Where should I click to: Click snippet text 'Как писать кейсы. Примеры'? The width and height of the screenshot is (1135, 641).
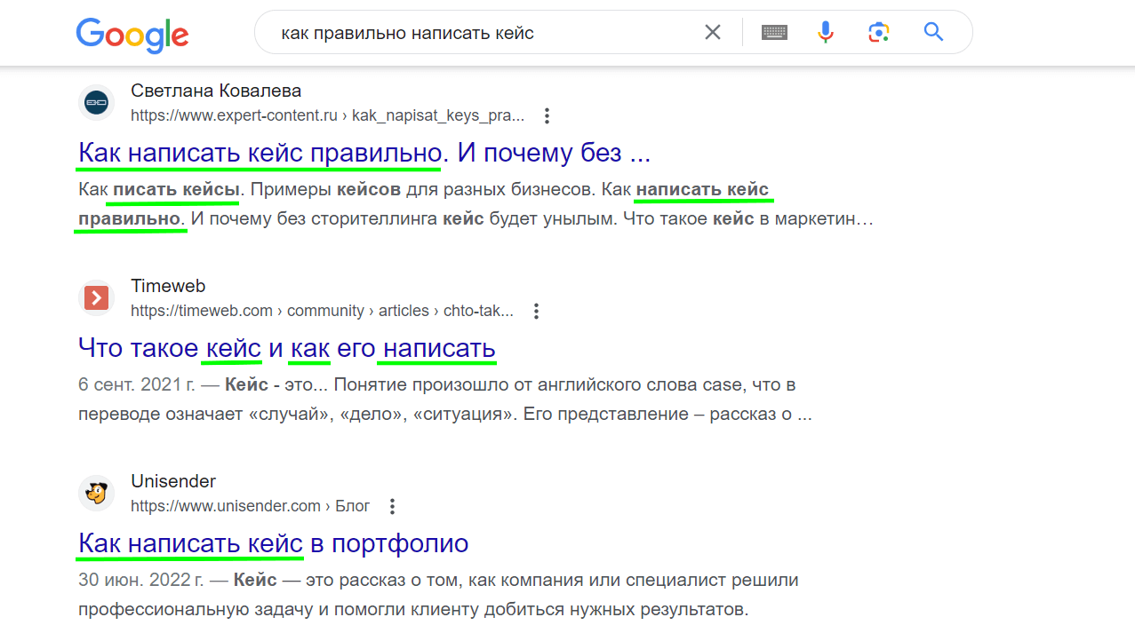coord(204,190)
